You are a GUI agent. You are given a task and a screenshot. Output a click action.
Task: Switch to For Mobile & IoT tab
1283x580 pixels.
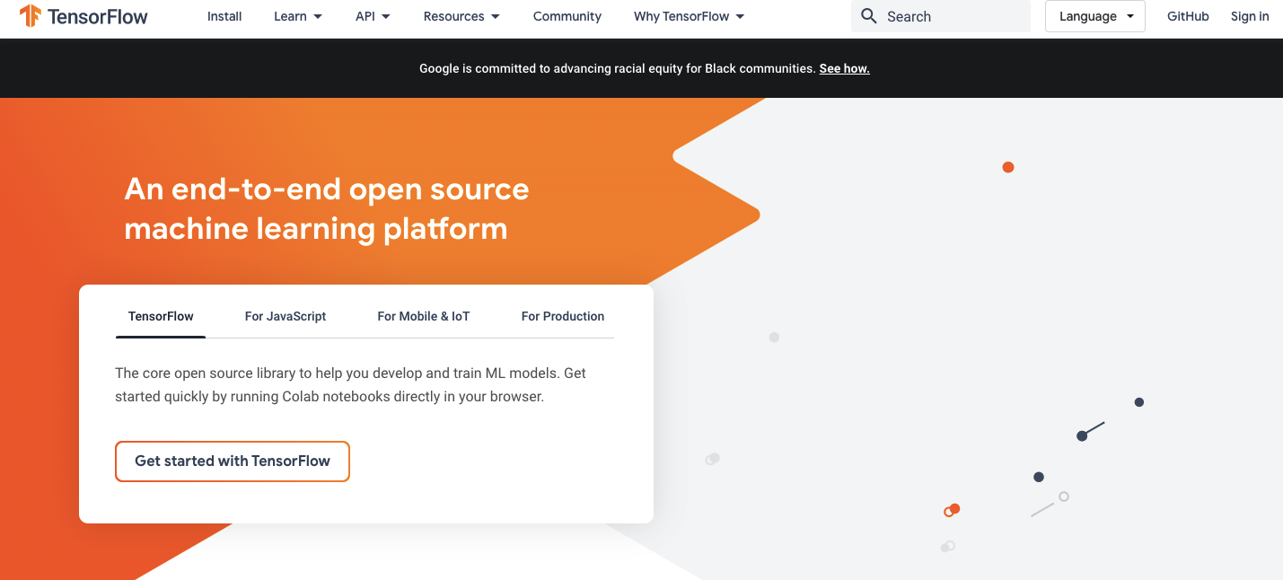[424, 316]
